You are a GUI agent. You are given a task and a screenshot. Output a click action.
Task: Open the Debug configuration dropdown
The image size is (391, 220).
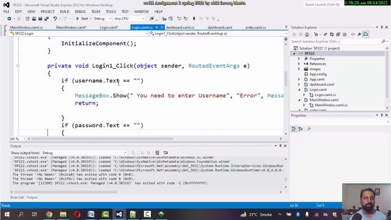tap(102, 19)
